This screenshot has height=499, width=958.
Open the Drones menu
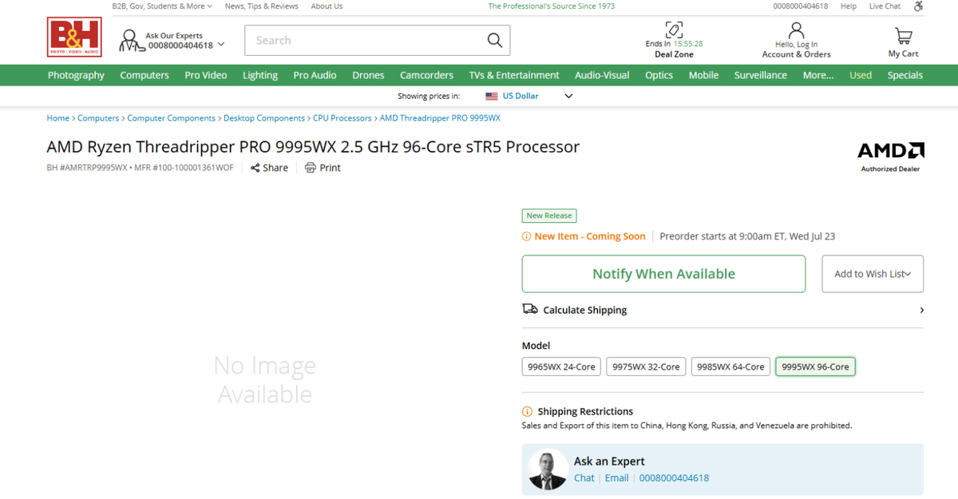click(368, 75)
